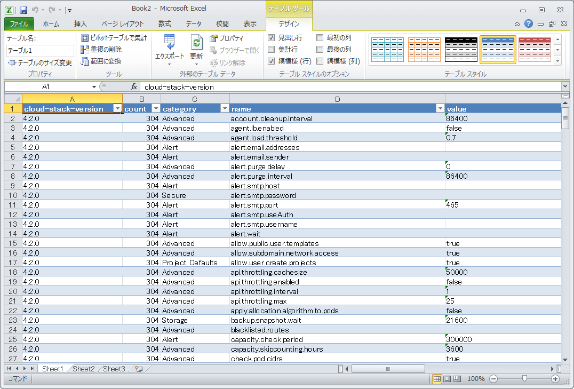Switch to Normal view in status bar
This screenshot has width=574, height=389.
(437, 379)
